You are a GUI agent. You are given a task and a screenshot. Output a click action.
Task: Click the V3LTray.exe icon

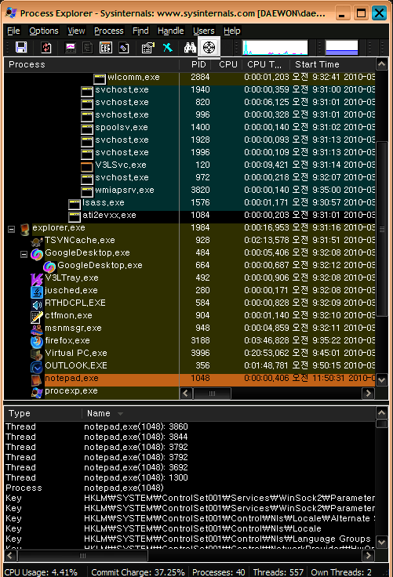click(37, 279)
